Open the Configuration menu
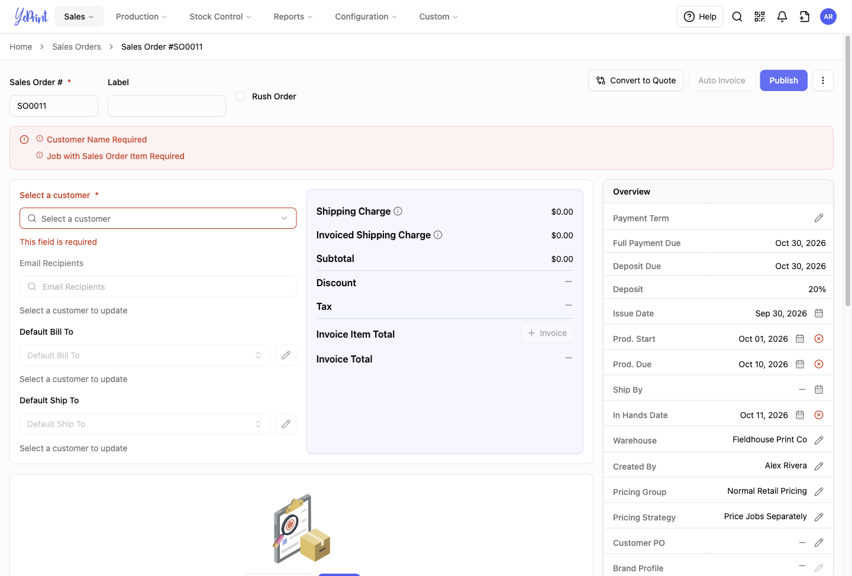 366,17
